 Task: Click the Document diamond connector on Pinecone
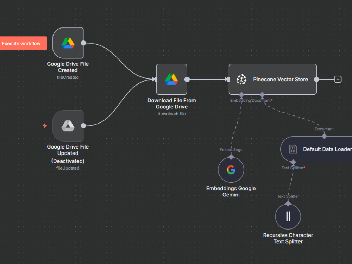(x=262, y=95)
